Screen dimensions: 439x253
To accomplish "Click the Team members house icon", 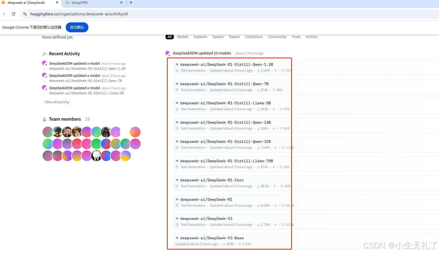I will (x=44, y=119).
